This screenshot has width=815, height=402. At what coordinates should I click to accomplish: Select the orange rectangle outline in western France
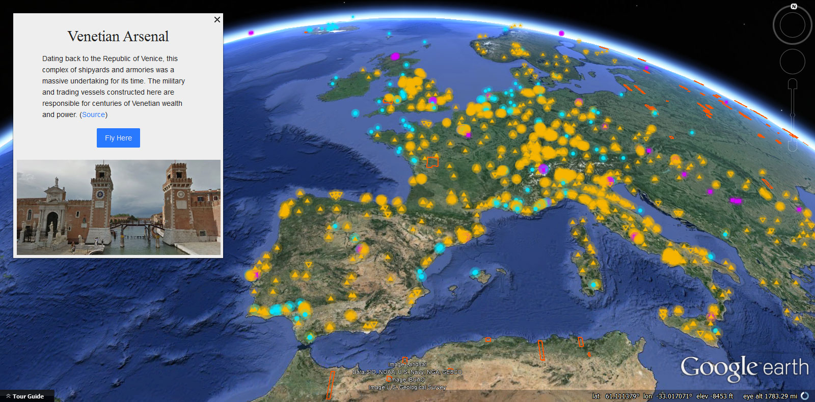(x=432, y=162)
